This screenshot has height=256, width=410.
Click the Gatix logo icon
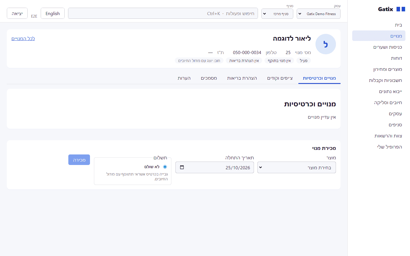[401, 9]
